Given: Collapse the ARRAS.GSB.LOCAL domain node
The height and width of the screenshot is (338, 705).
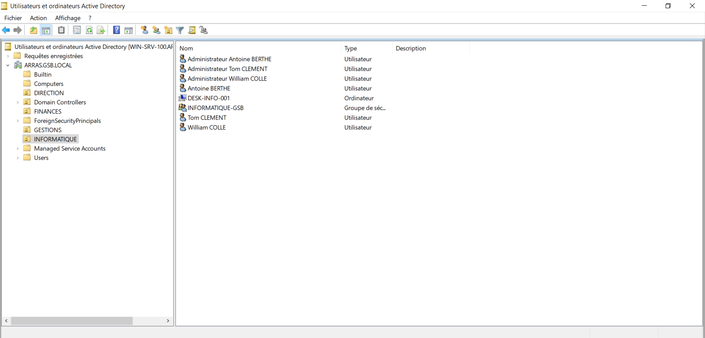Looking at the screenshot, I should (8, 65).
